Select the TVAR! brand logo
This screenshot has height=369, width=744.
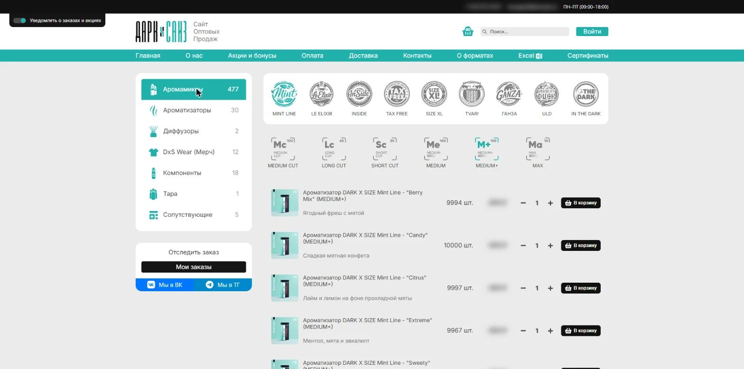472,94
